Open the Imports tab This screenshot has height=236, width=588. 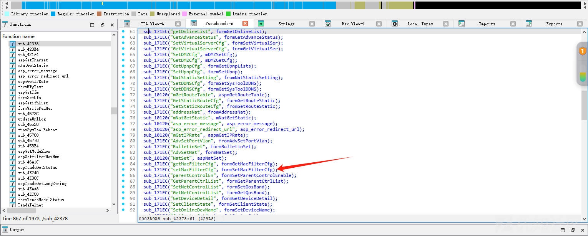pyautogui.click(x=487, y=24)
